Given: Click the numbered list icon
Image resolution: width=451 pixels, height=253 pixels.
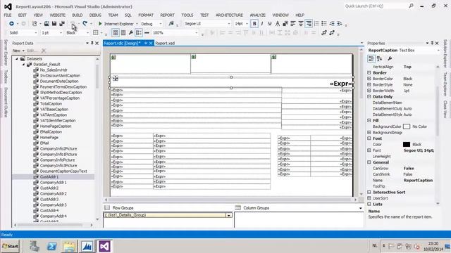Looking at the screenshot, I should 316,23.
